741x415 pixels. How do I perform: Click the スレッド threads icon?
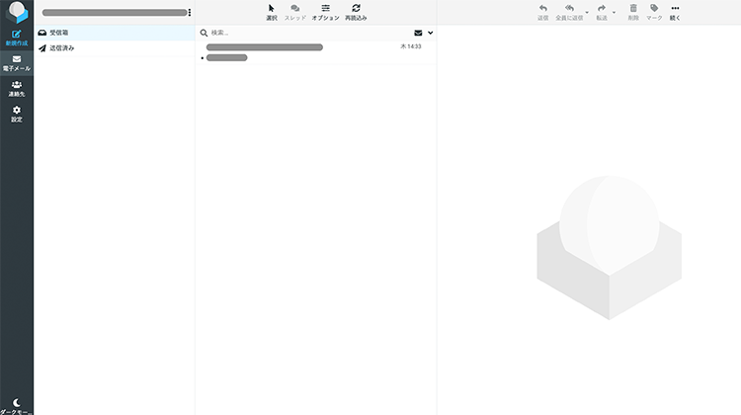point(294,12)
